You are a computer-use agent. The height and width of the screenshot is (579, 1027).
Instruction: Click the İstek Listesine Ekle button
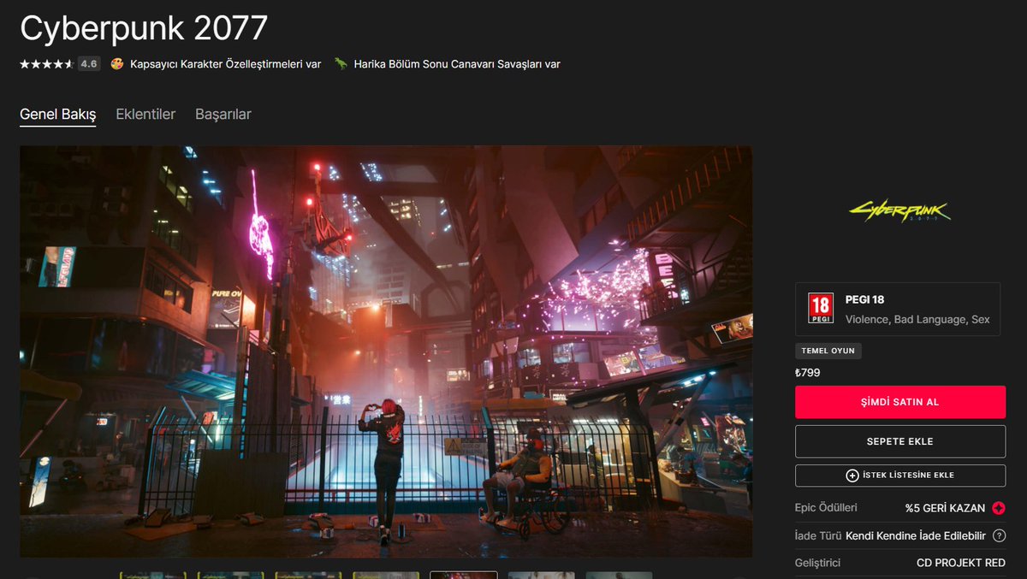pyautogui.click(x=899, y=475)
